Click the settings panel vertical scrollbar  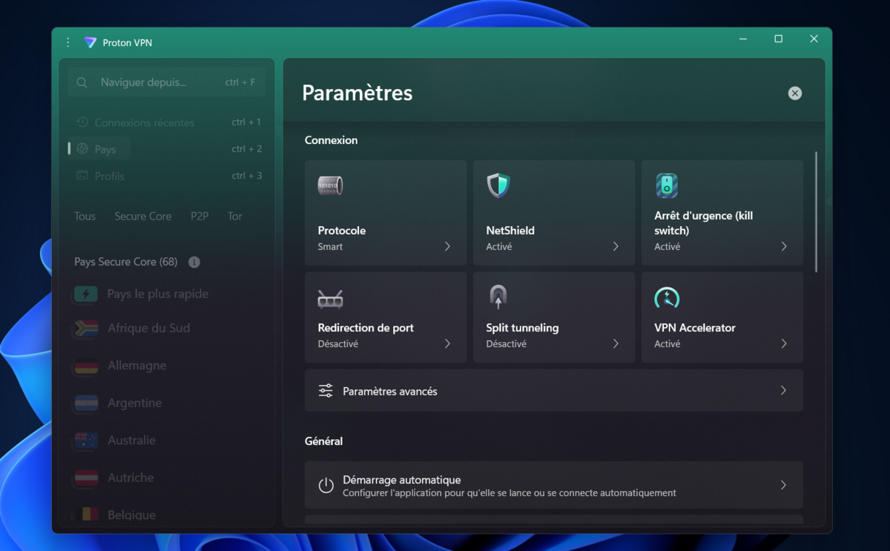[x=816, y=212]
